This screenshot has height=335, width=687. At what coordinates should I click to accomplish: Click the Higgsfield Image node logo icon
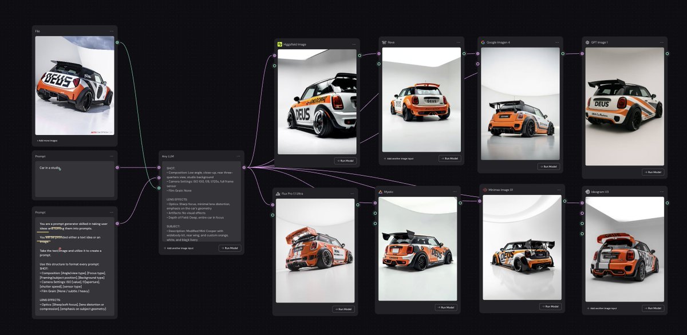click(279, 44)
